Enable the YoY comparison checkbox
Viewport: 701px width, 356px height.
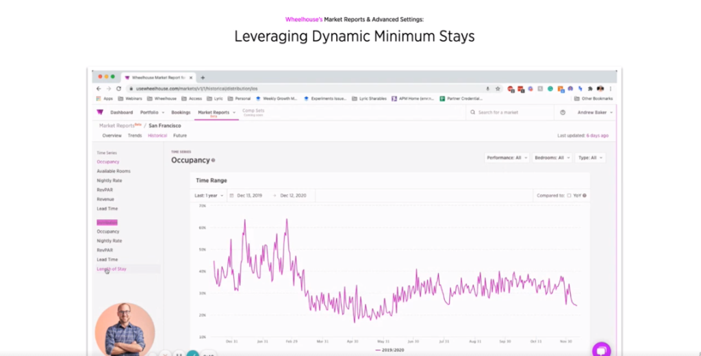569,195
